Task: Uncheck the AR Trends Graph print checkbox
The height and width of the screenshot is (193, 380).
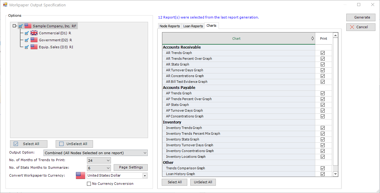Action: pos(323,53)
